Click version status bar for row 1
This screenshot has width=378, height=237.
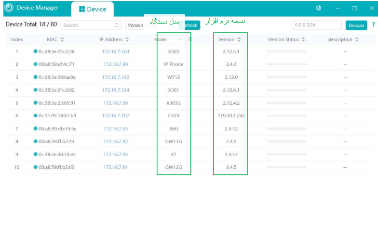[286, 51]
